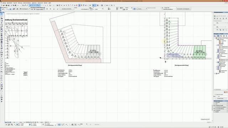Select the Wall tool in the toolbox
Screen dimensions: 228x128
(2, 18)
